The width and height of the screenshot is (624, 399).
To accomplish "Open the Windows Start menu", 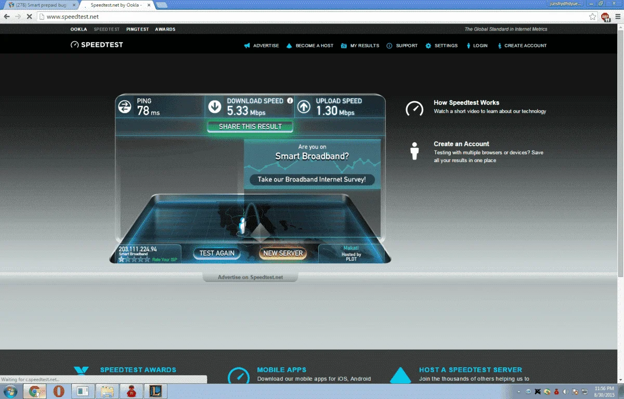I will point(10,391).
